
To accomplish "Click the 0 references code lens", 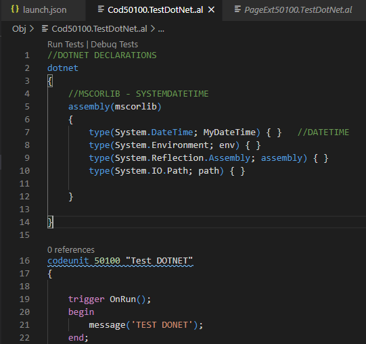I will (x=71, y=250).
